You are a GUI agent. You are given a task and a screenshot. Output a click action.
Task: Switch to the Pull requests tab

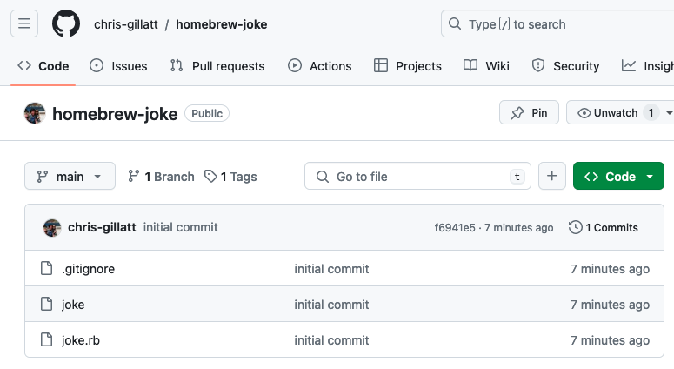pos(217,66)
